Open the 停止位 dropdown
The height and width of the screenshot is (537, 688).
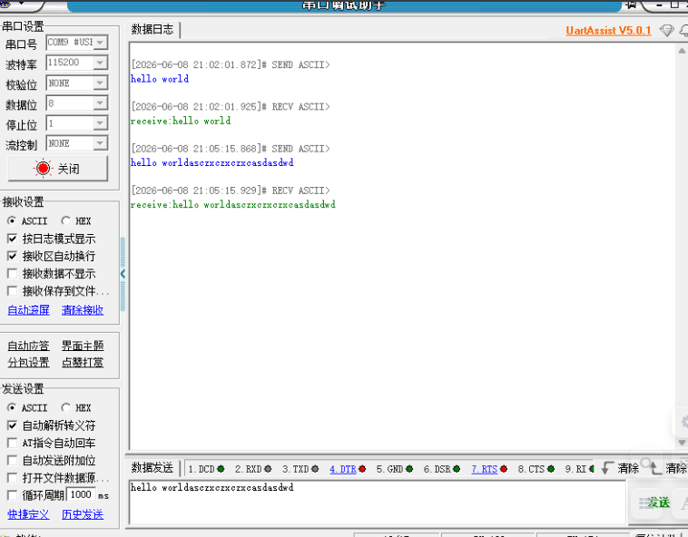point(101,123)
